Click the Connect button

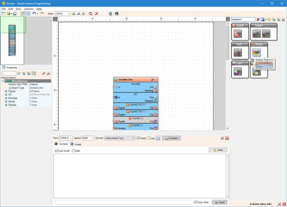171,138
